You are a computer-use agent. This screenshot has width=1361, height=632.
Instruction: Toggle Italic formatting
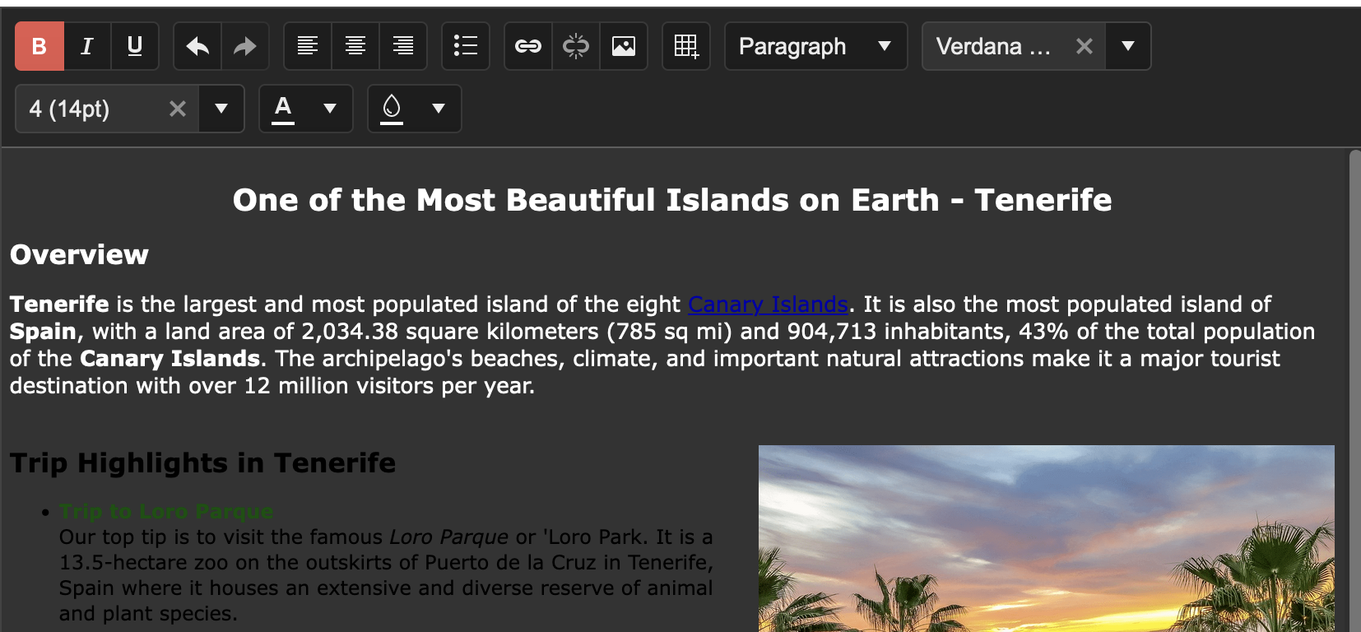87,46
